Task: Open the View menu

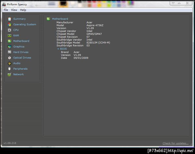Action: tap(14, 10)
